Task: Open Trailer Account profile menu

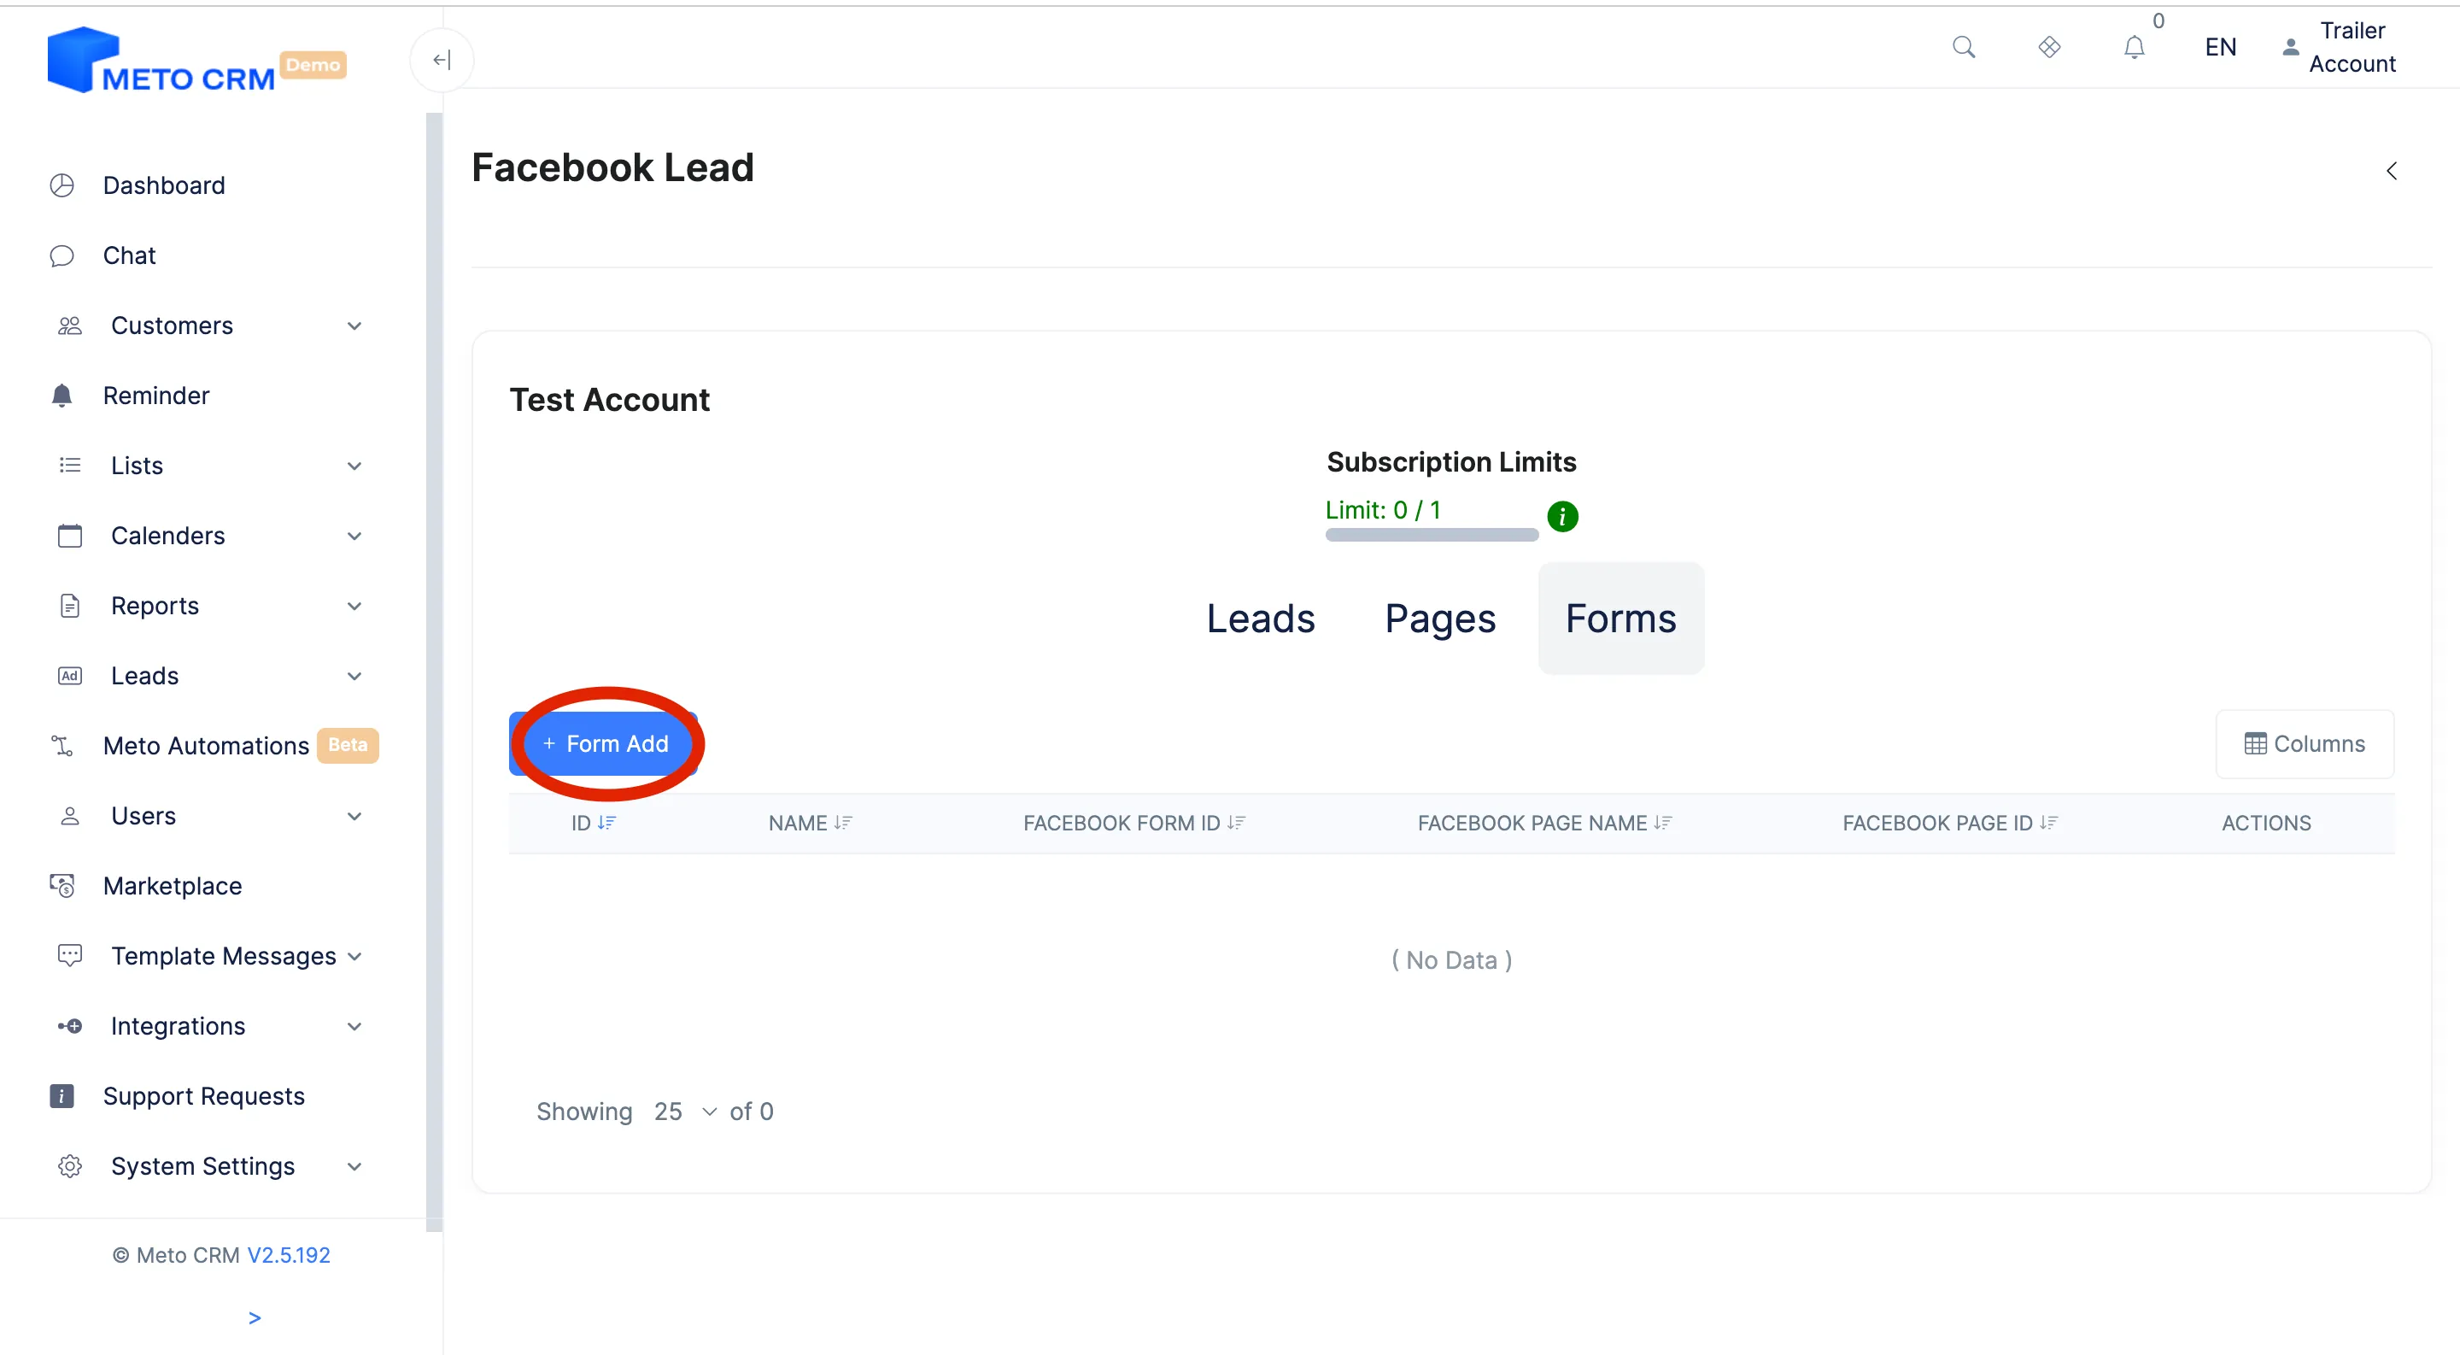Action: tap(2340, 47)
